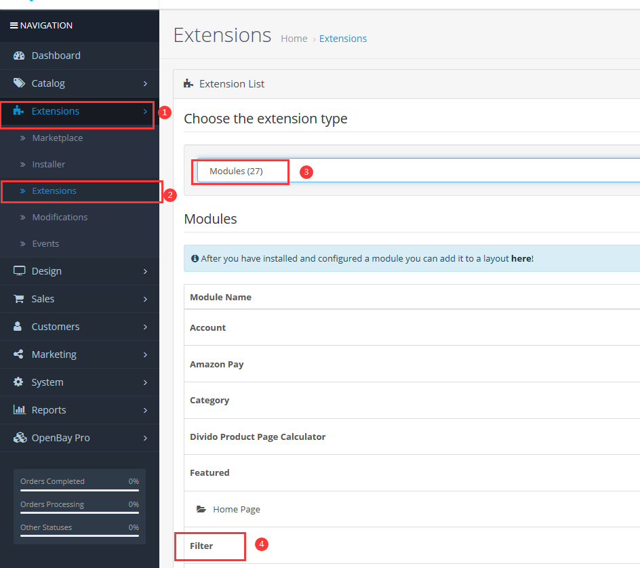Expand the Design menu chevron

(145, 271)
